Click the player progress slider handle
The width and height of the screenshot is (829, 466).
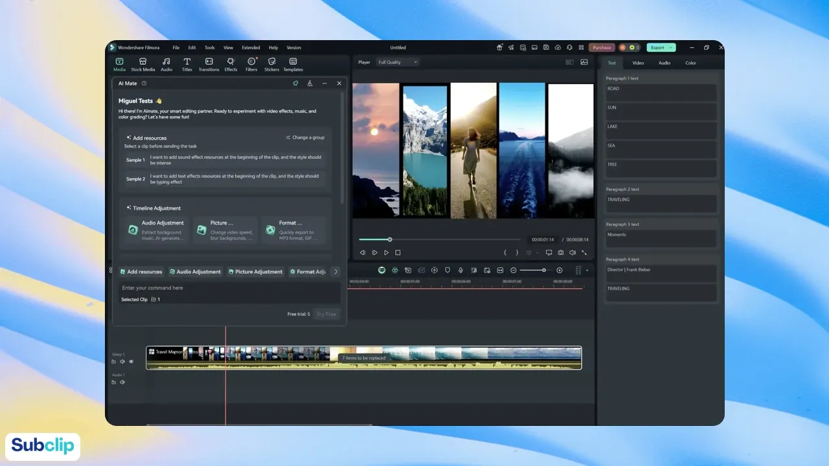click(390, 239)
